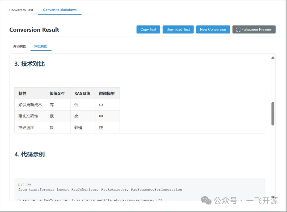Image resolution: width=287 pixels, height=212 pixels.
Task: Start a New Conversion
Action: coord(213,29)
